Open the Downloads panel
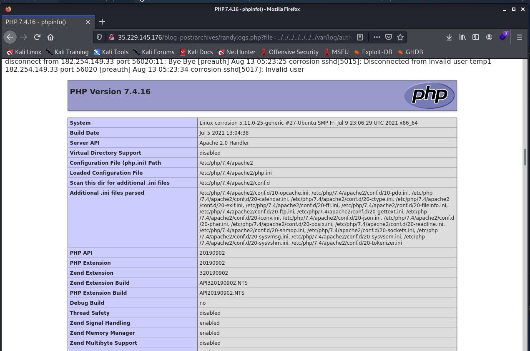This screenshot has width=530, height=351. click(449, 37)
